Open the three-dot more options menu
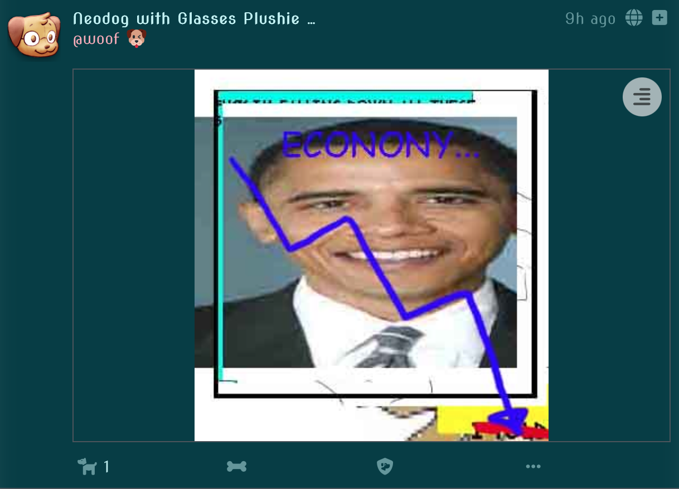 [533, 466]
